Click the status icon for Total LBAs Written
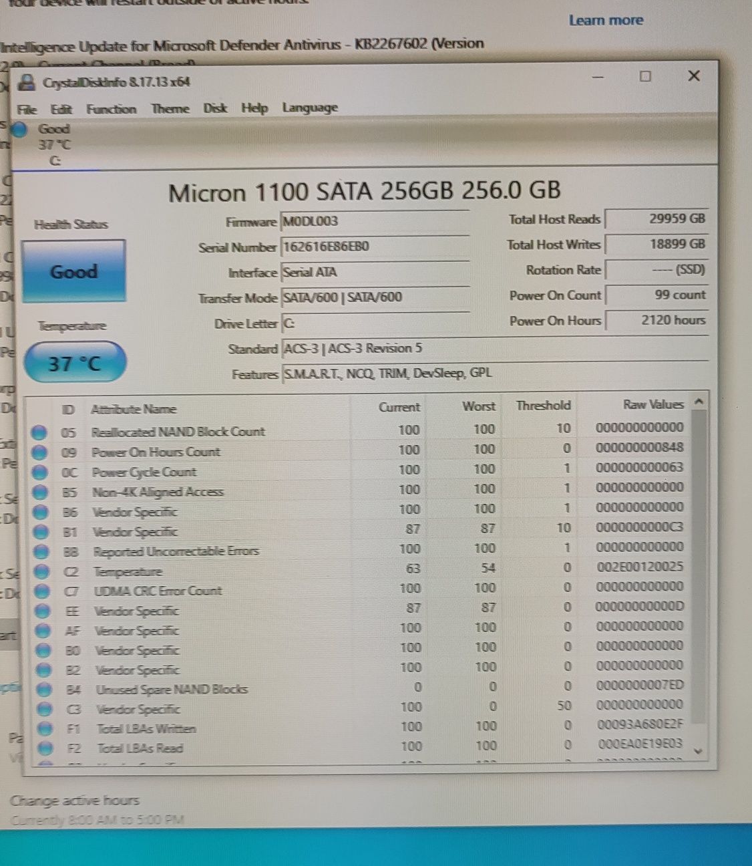 pyautogui.click(x=45, y=729)
